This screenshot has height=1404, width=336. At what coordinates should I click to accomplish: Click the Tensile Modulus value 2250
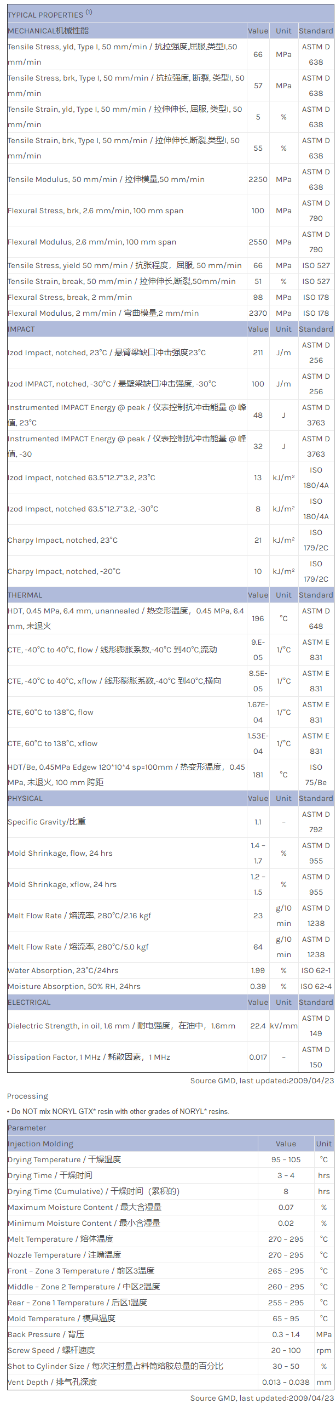[258, 179]
